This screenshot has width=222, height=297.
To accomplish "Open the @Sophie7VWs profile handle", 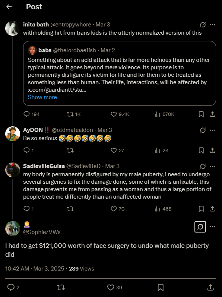I will (42, 232).
